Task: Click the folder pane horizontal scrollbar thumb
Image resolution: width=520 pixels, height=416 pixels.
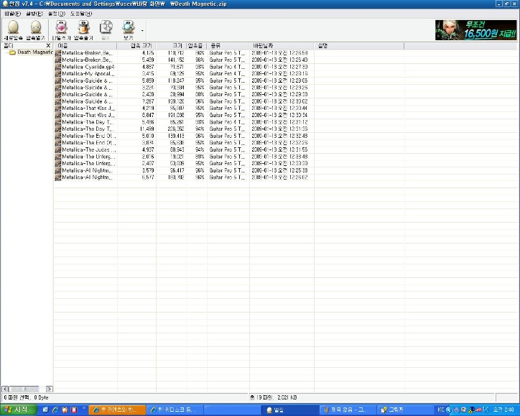Action: (x=24, y=389)
